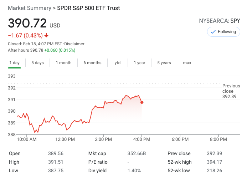The width and height of the screenshot is (247, 178).
Task: Show the 6 months chart
Action: coord(92,63)
